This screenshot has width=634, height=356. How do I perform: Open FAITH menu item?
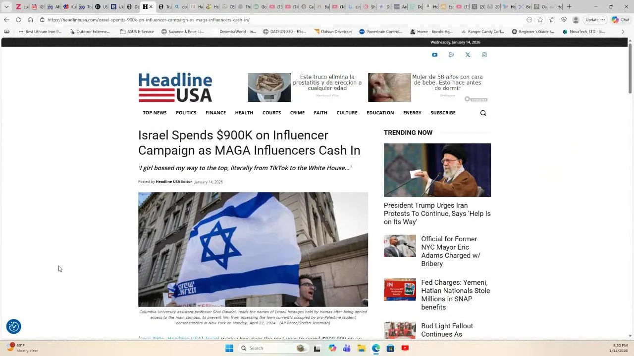[x=320, y=113]
